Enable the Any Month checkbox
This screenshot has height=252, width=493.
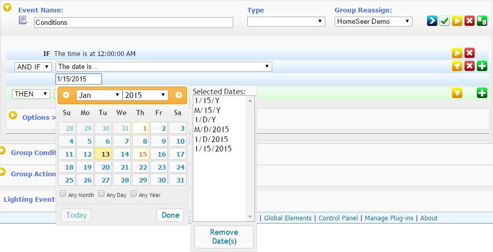63,194
